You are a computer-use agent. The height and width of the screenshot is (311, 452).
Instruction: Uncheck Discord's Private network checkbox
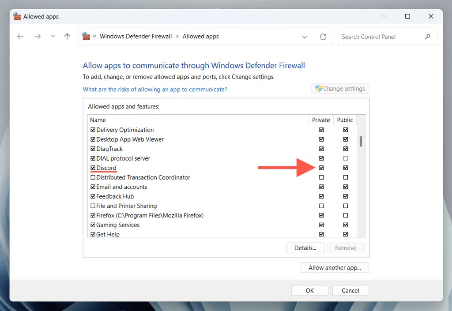(x=321, y=168)
